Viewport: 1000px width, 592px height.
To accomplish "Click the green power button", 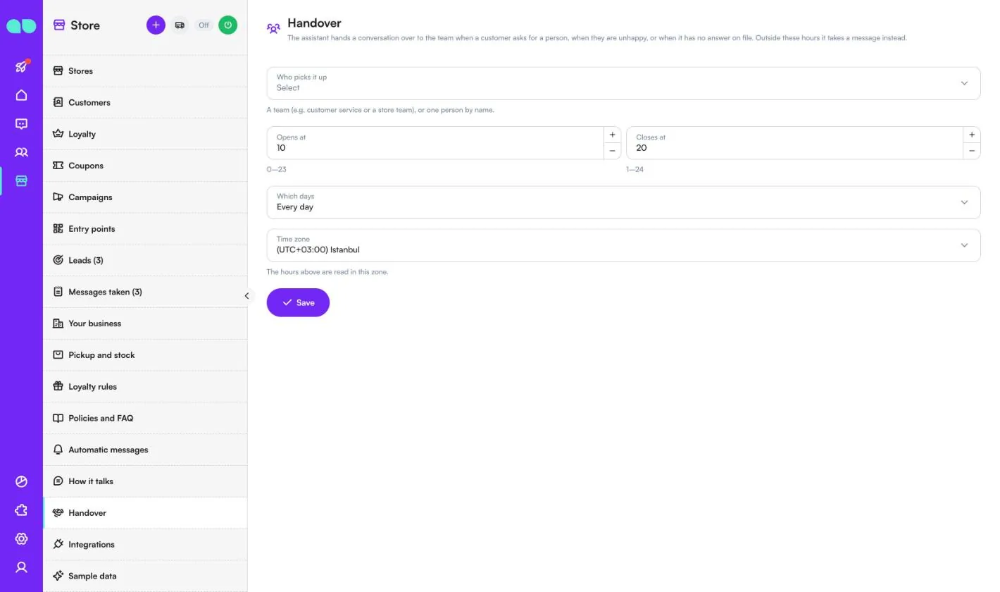I will 227,25.
